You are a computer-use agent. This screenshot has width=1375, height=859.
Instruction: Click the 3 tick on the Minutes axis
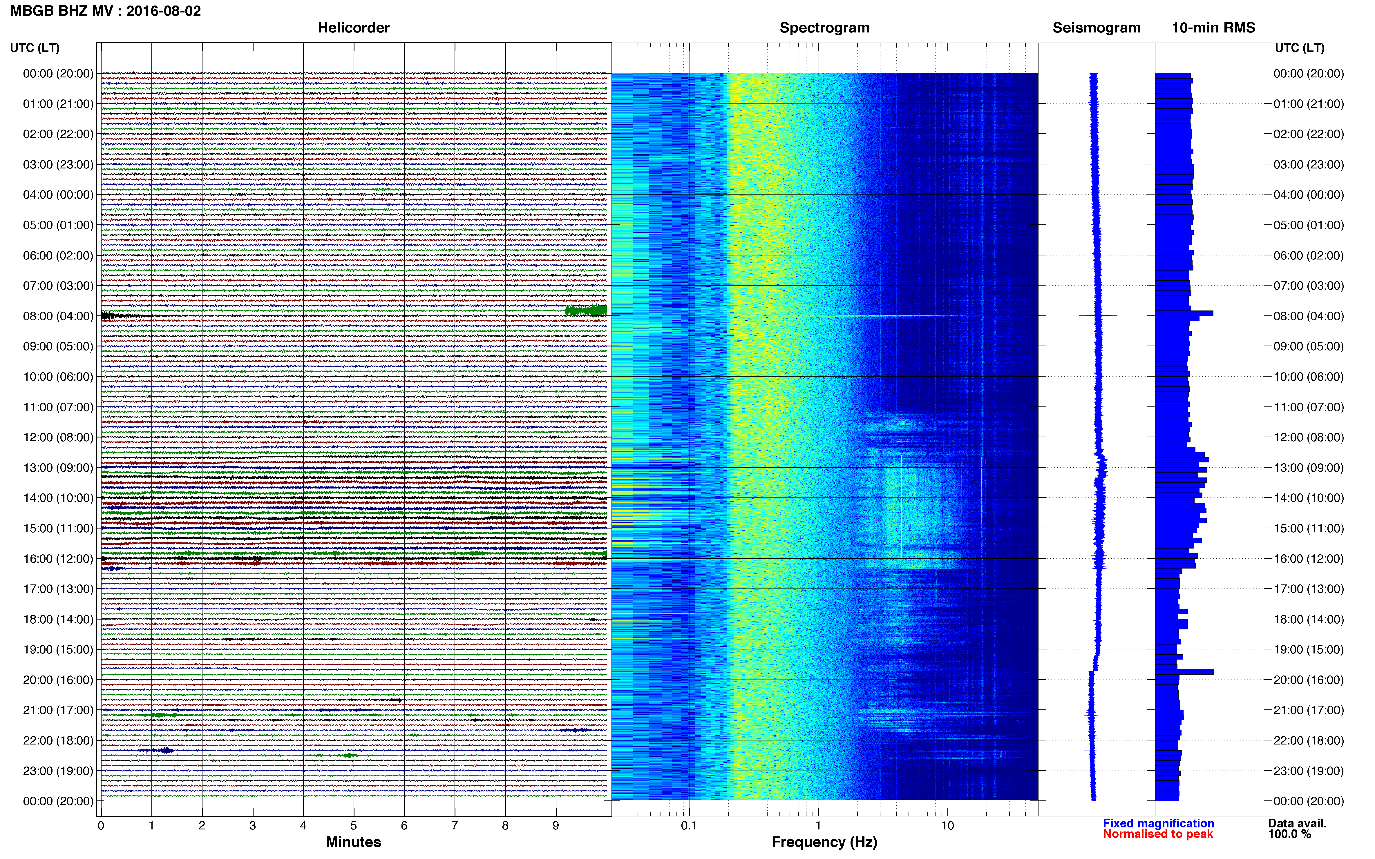tap(252, 825)
